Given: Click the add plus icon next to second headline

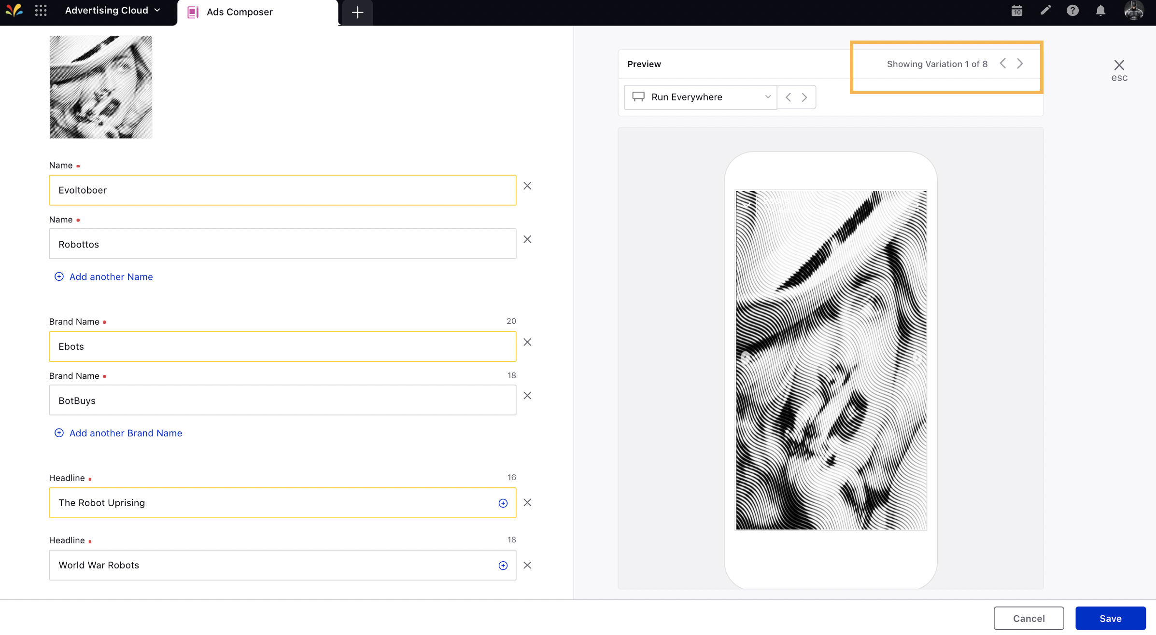Looking at the screenshot, I should [503, 566].
